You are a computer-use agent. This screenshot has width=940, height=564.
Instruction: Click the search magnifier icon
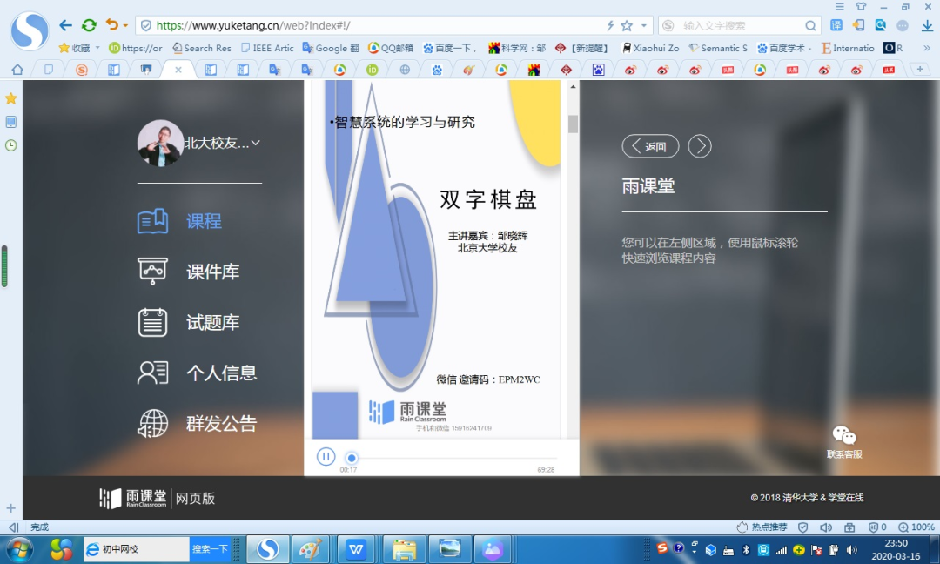click(x=810, y=26)
